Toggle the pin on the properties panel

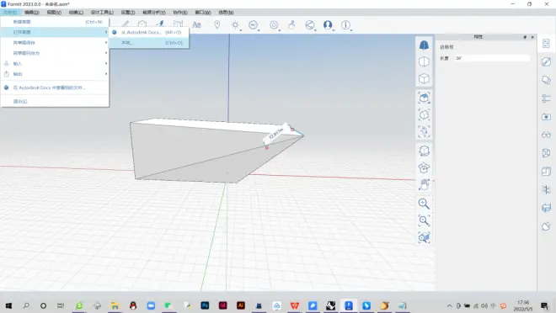coord(525,37)
